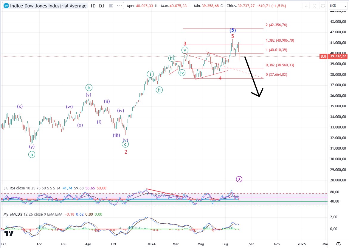
Task: Click the change value −610,71 (−1,51%)
Action: point(271,6)
